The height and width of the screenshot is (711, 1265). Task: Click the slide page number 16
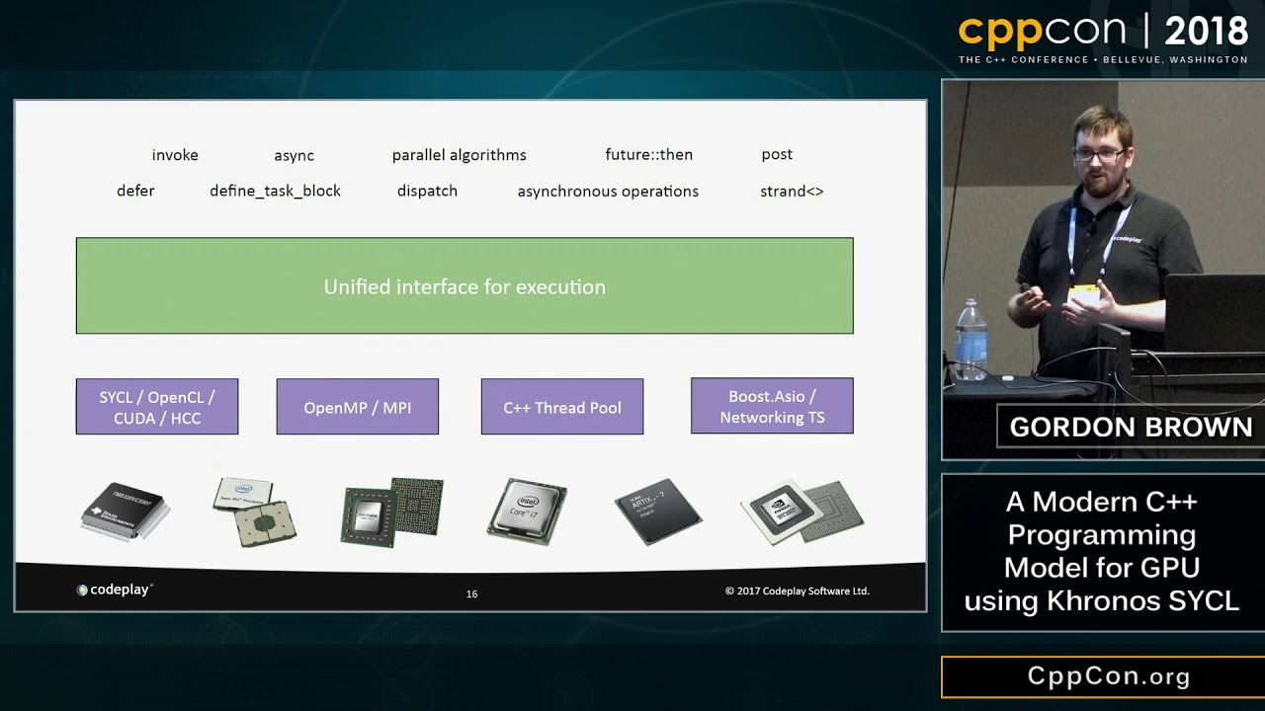tap(471, 593)
